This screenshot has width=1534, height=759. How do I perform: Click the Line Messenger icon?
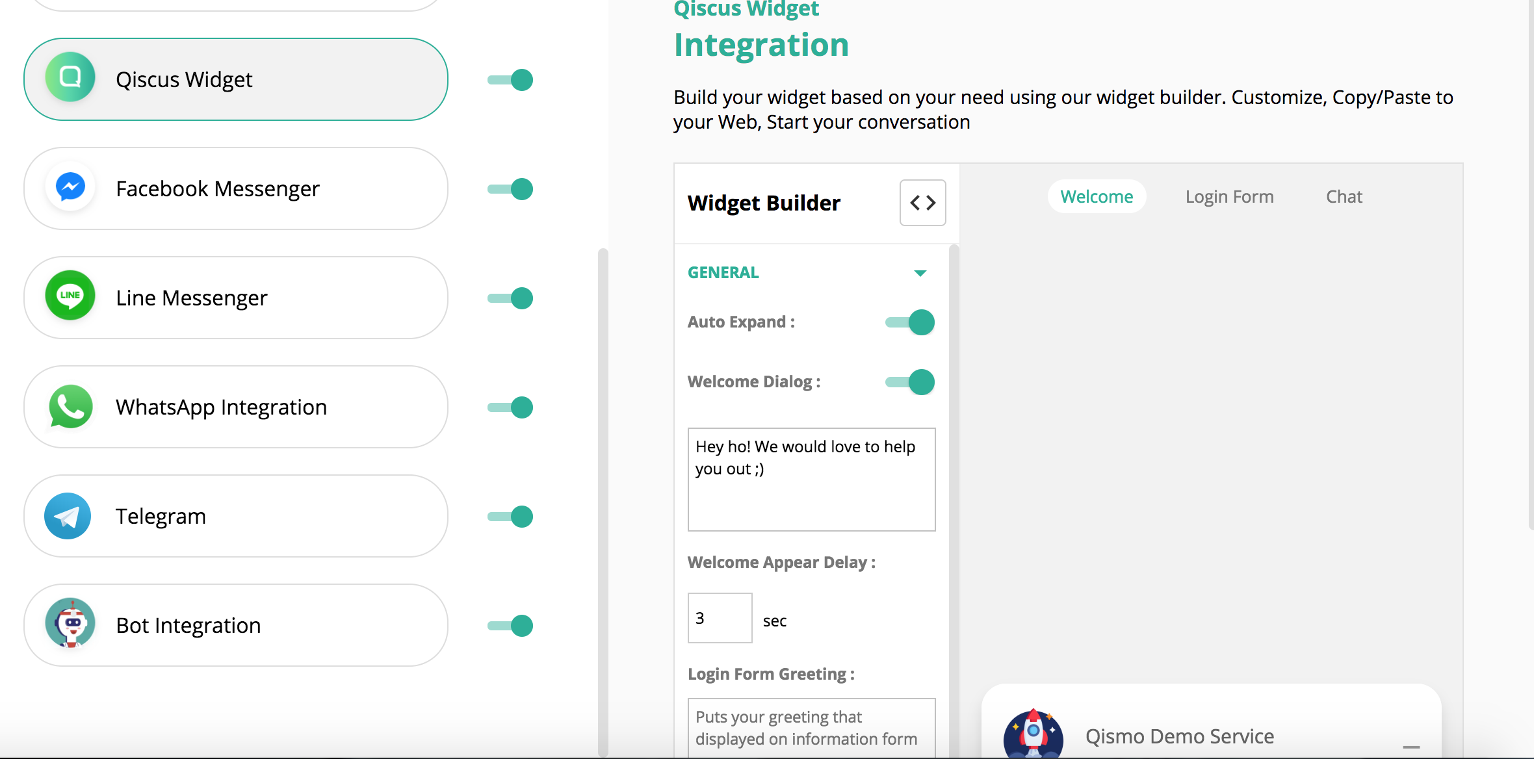(x=70, y=296)
